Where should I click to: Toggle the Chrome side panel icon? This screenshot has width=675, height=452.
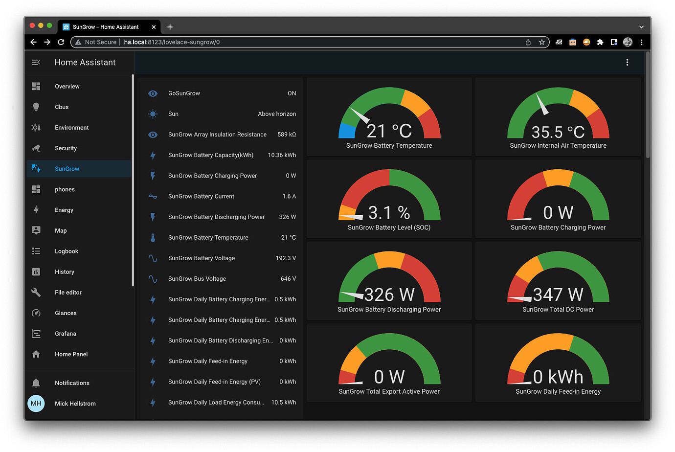tap(614, 42)
